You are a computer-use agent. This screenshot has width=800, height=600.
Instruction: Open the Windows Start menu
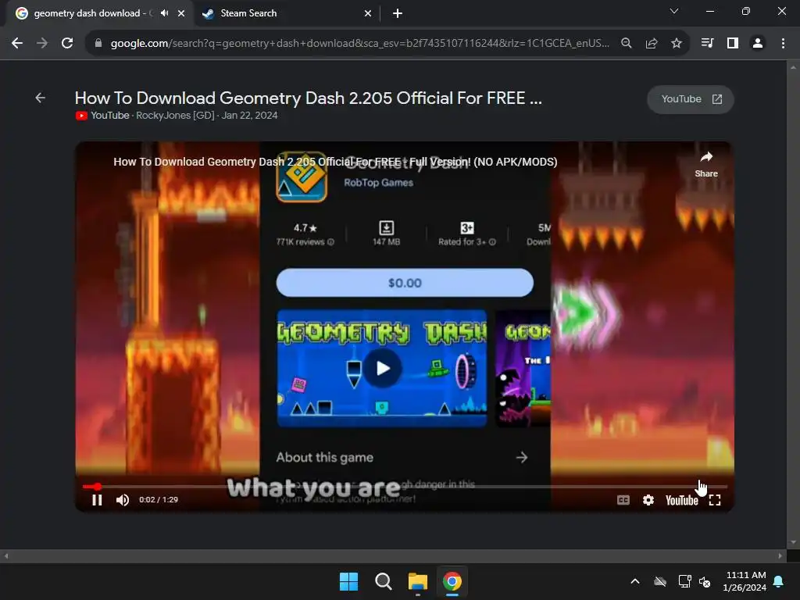pos(349,581)
